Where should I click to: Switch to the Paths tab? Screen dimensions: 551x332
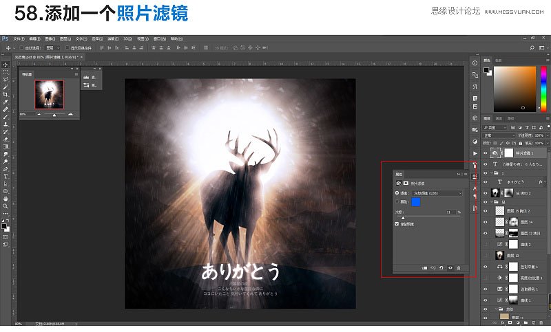pyautogui.click(x=511, y=118)
